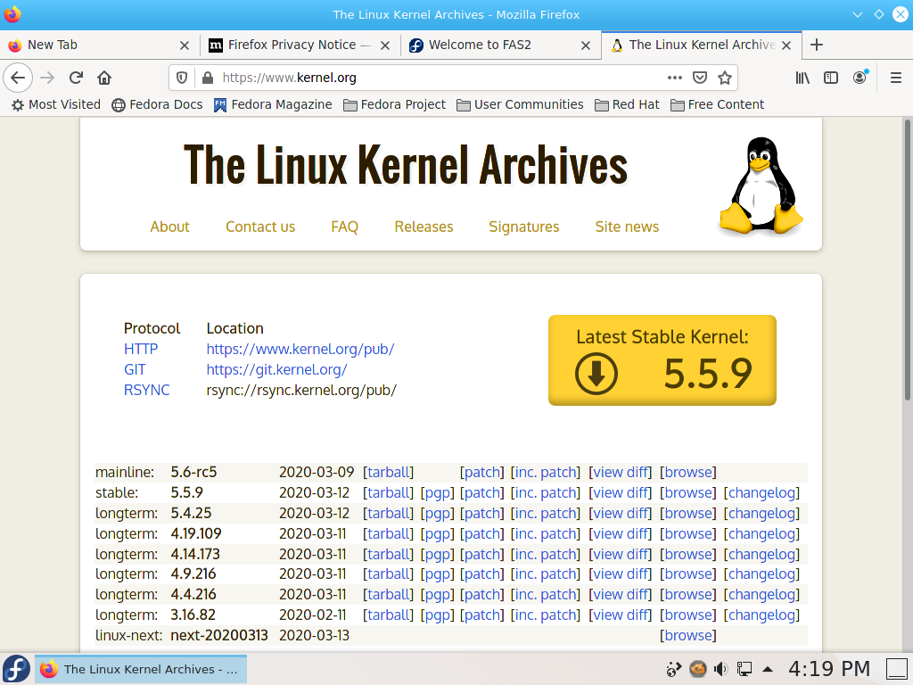Open inc. patch for longterm 4.19.109
This screenshot has height=685, width=913.
[546, 533]
